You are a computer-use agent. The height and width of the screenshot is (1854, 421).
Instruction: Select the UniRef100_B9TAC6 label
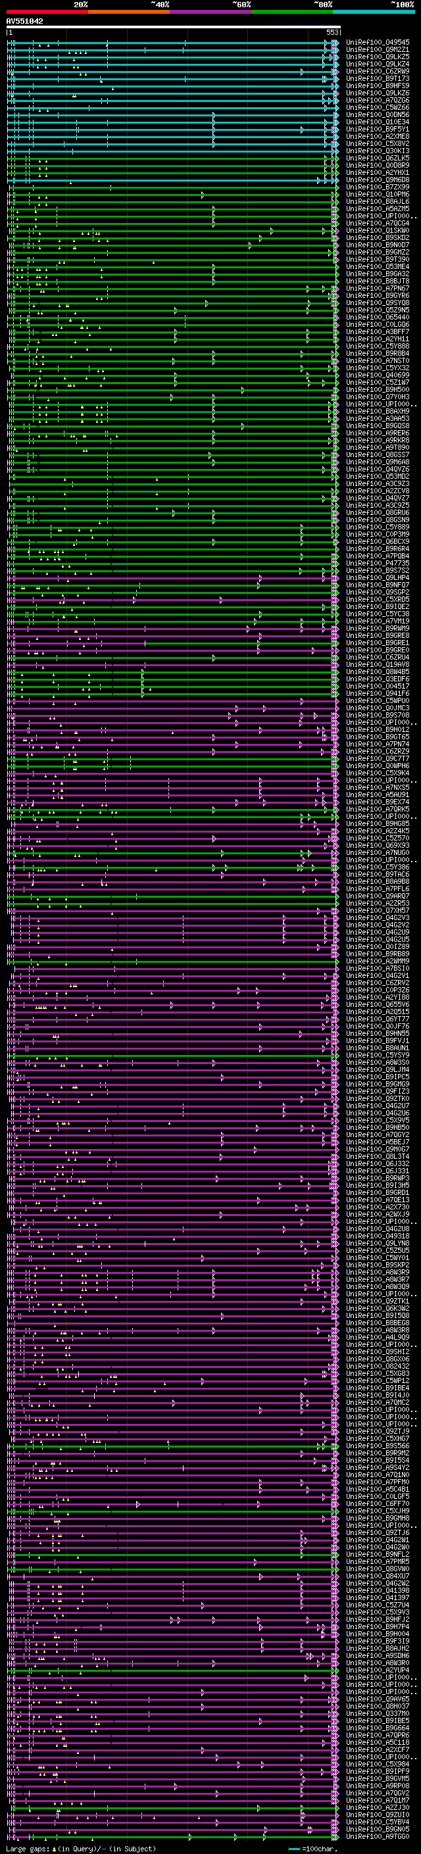tap(378, 874)
